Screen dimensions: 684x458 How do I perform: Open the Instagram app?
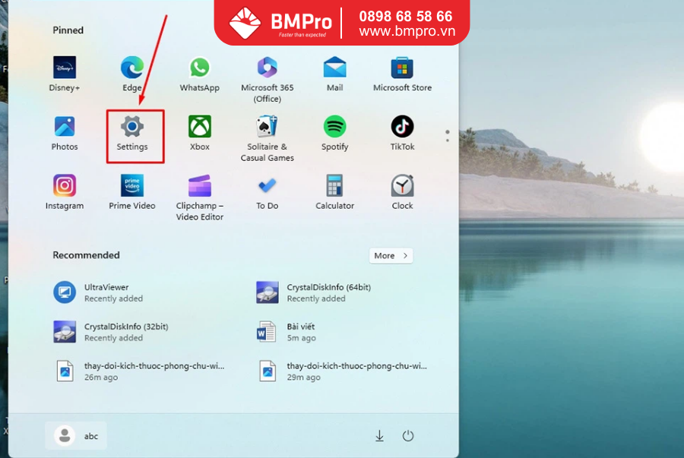(65, 192)
